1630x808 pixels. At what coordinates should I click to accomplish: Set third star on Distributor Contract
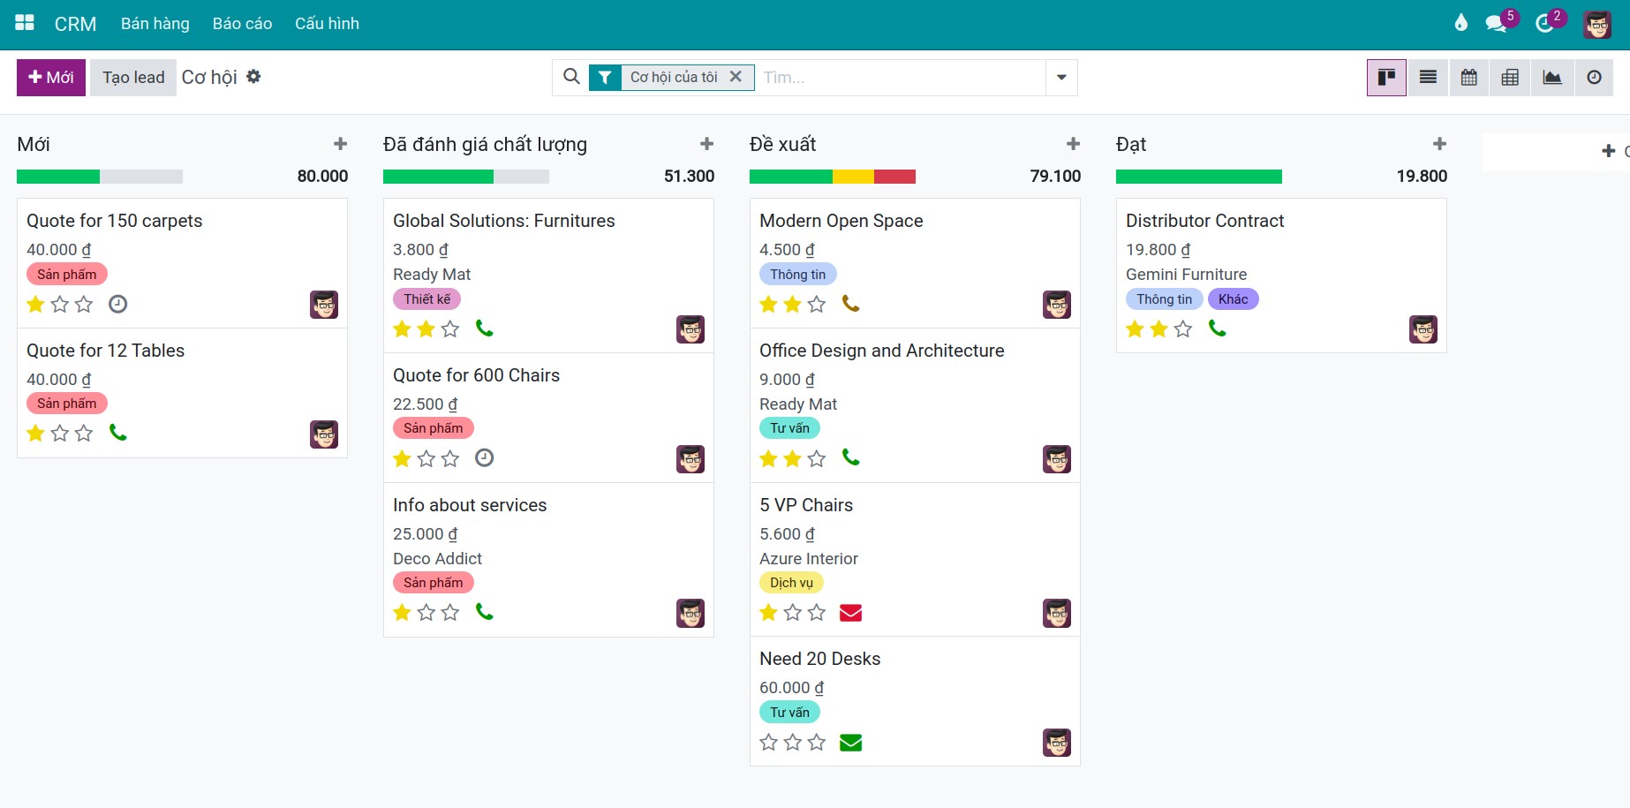point(1183,328)
